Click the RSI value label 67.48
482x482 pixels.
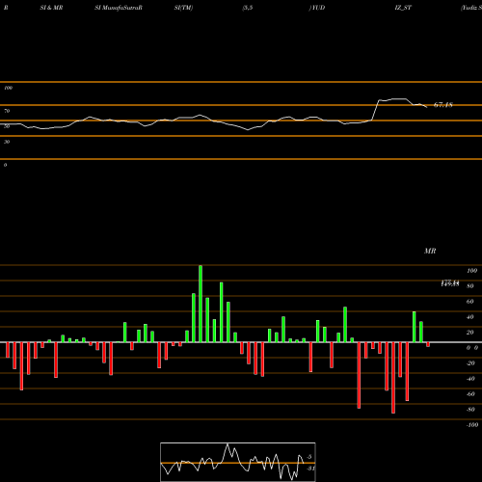(443, 105)
